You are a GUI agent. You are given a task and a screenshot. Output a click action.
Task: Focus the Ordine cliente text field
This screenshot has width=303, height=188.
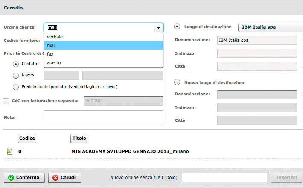pyautogui.click(x=99, y=28)
